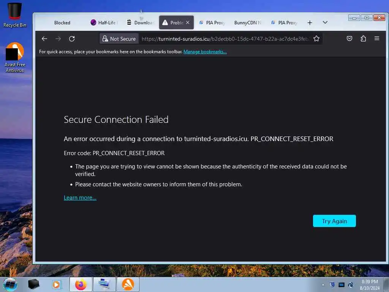This screenshot has height=292, width=389.
Task: Minimize the Firefox window
Action: tap(354, 17)
